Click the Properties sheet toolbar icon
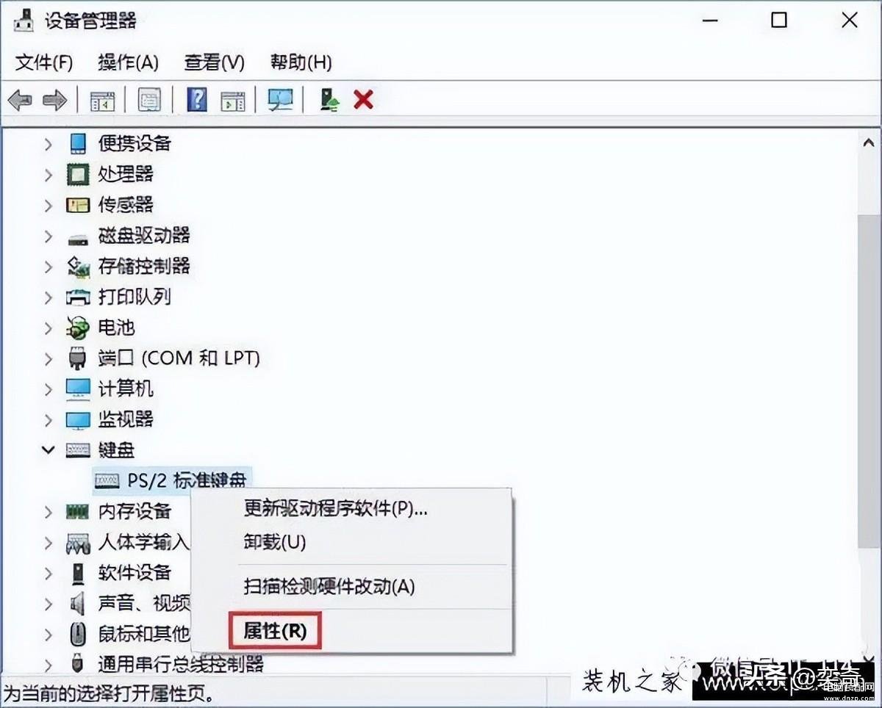882x708 pixels. pos(149,100)
